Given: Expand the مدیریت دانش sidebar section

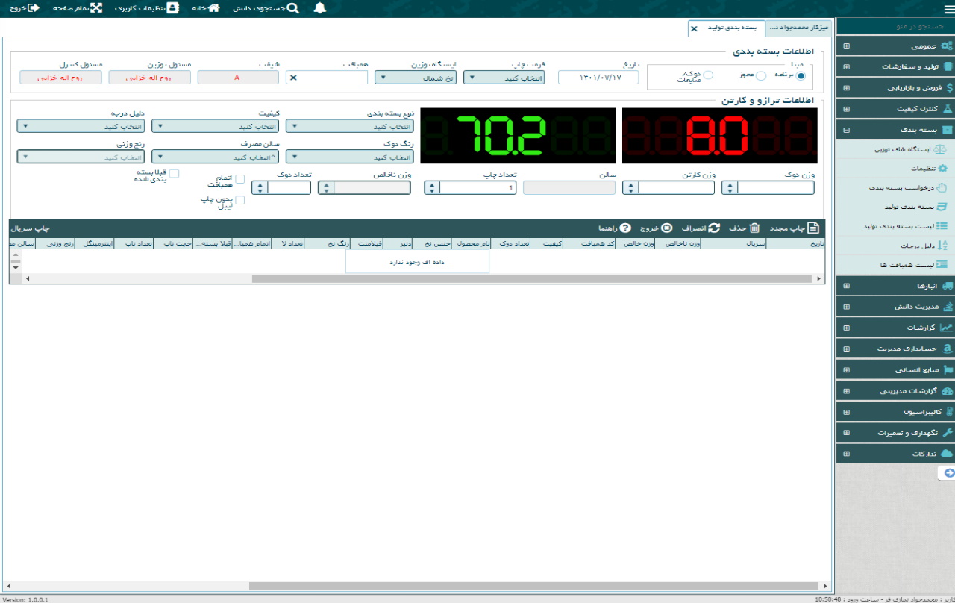Looking at the screenshot, I should (x=846, y=307).
